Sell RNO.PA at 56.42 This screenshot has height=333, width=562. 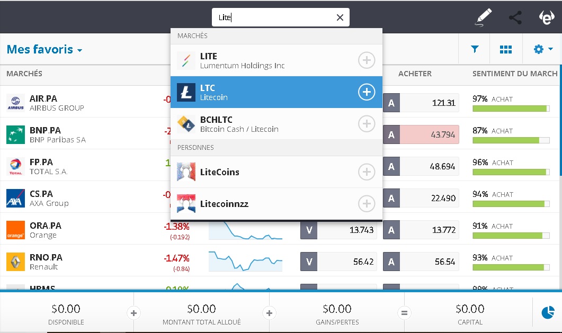coord(338,262)
